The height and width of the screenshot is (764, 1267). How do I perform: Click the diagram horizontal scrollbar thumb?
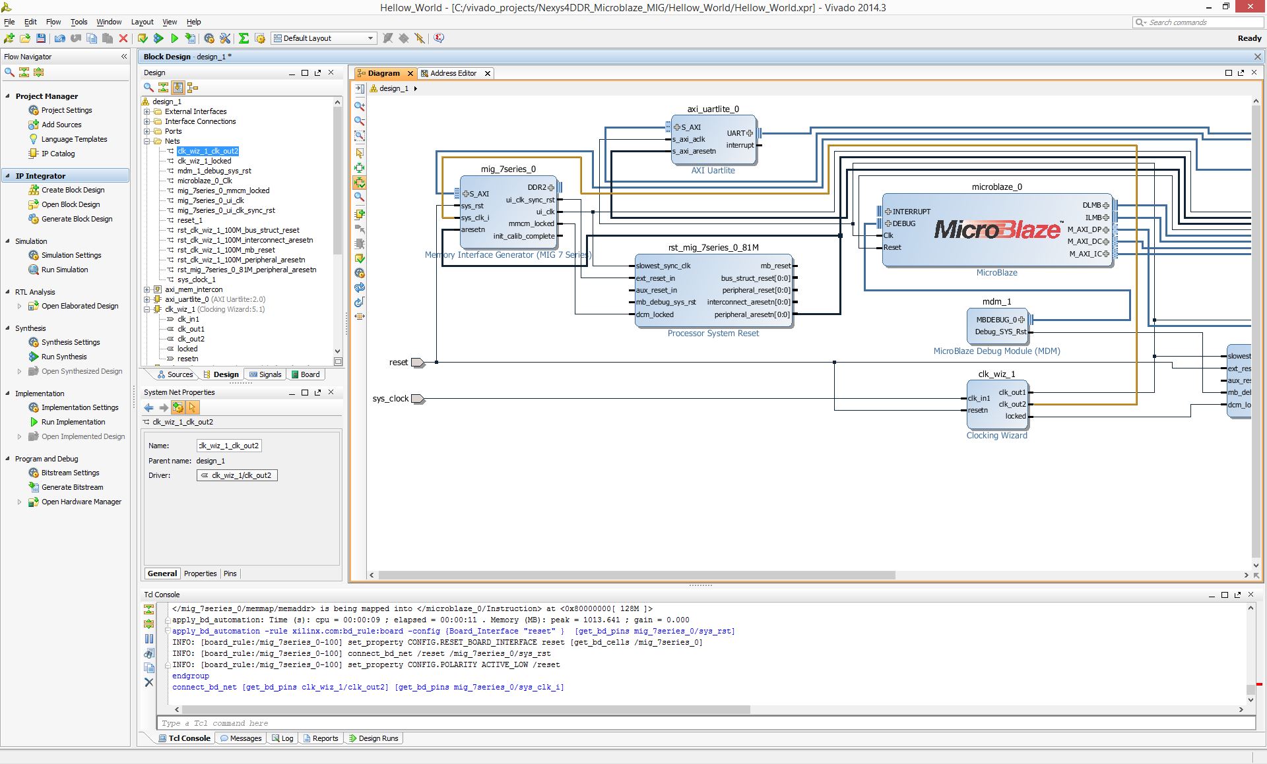point(637,575)
